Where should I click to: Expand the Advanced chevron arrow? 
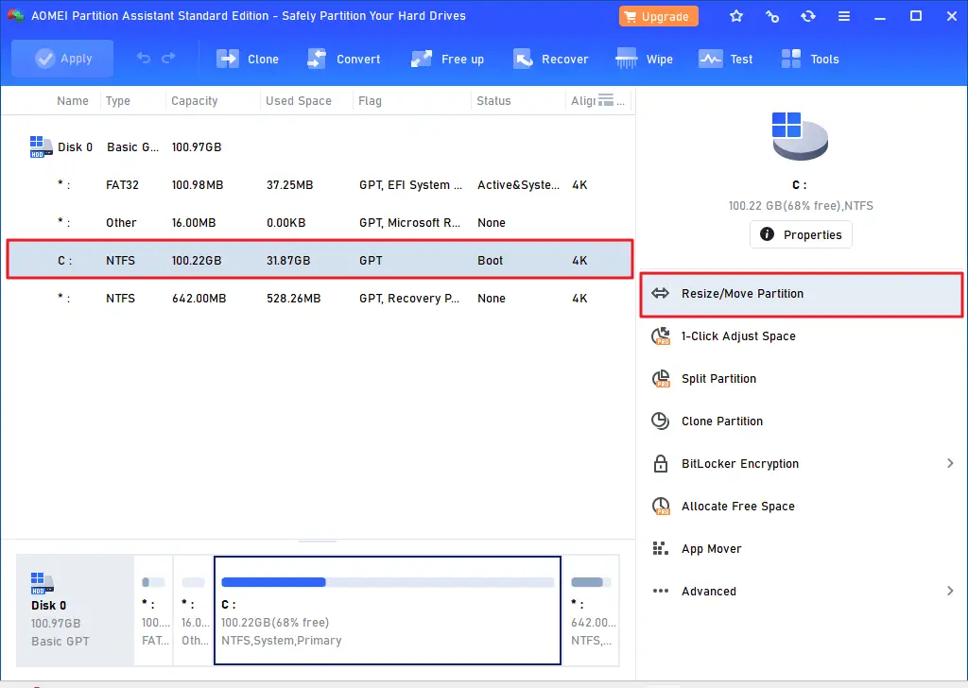(x=950, y=591)
